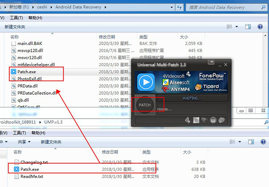Image resolution: width=269 pixels, height=187 pixels.
Task: Click the 4Videosoft icon in patcher footer
Action: (x=187, y=120)
